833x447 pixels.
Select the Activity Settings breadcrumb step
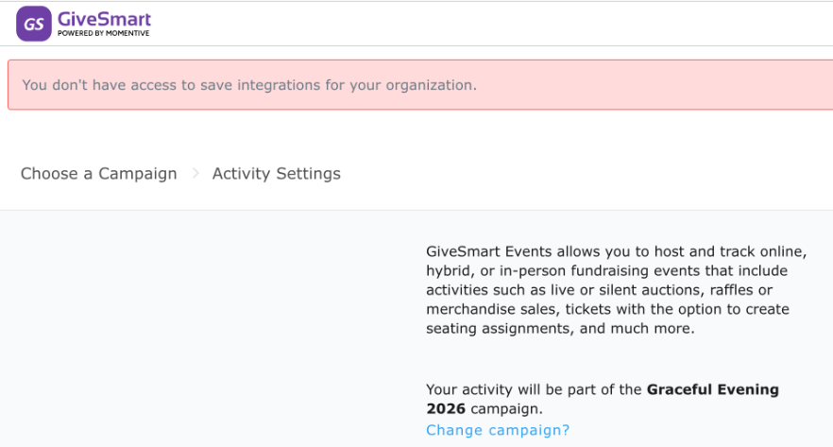(276, 173)
